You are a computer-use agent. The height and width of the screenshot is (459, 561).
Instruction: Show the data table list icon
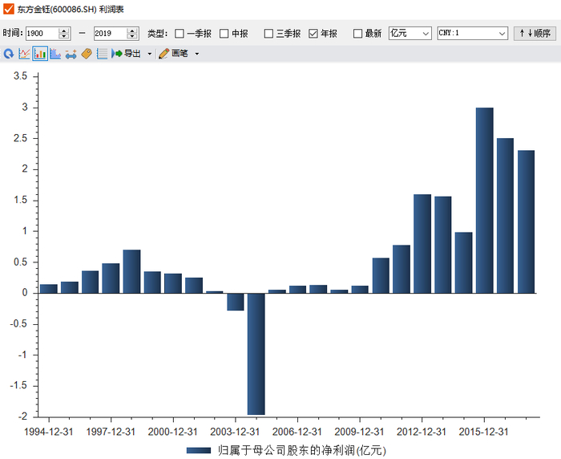pos(102,54)
